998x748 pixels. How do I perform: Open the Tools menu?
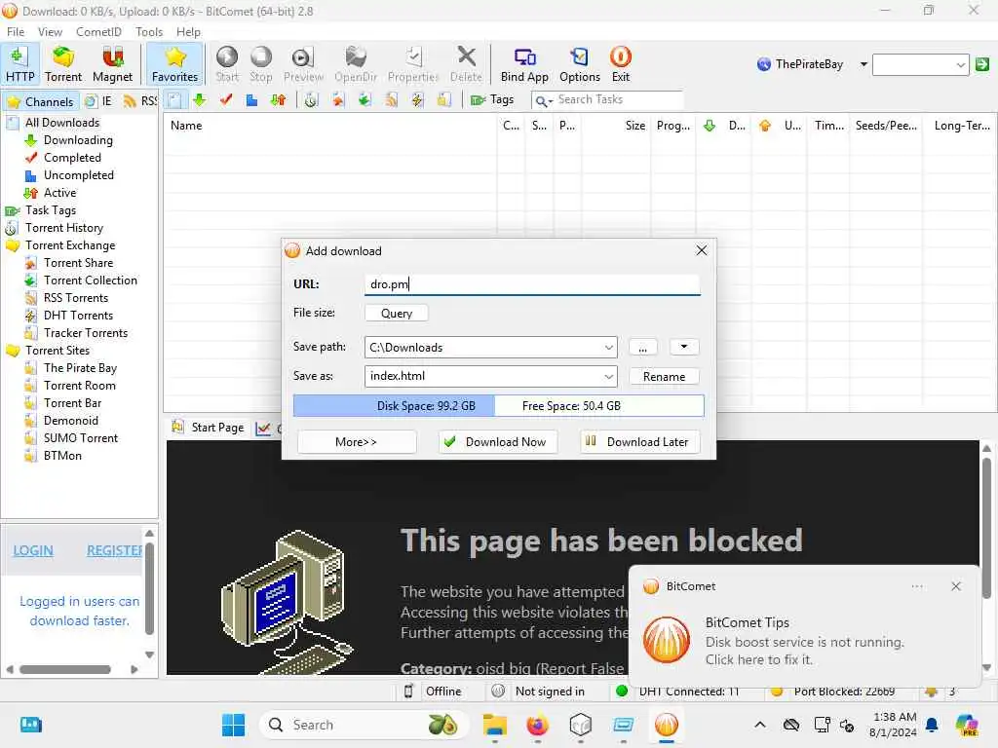[x=149, y=32]
